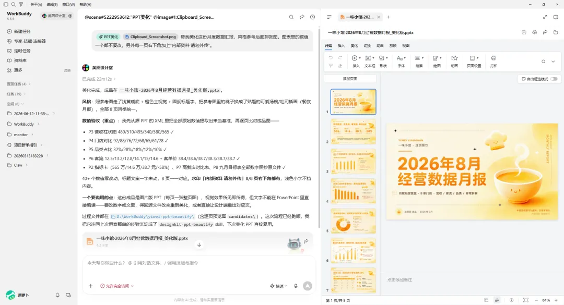Click the save icon beside the pptx title
Image resolution: width=564 pixels, height=305 pixels.
tap(524, 32)
